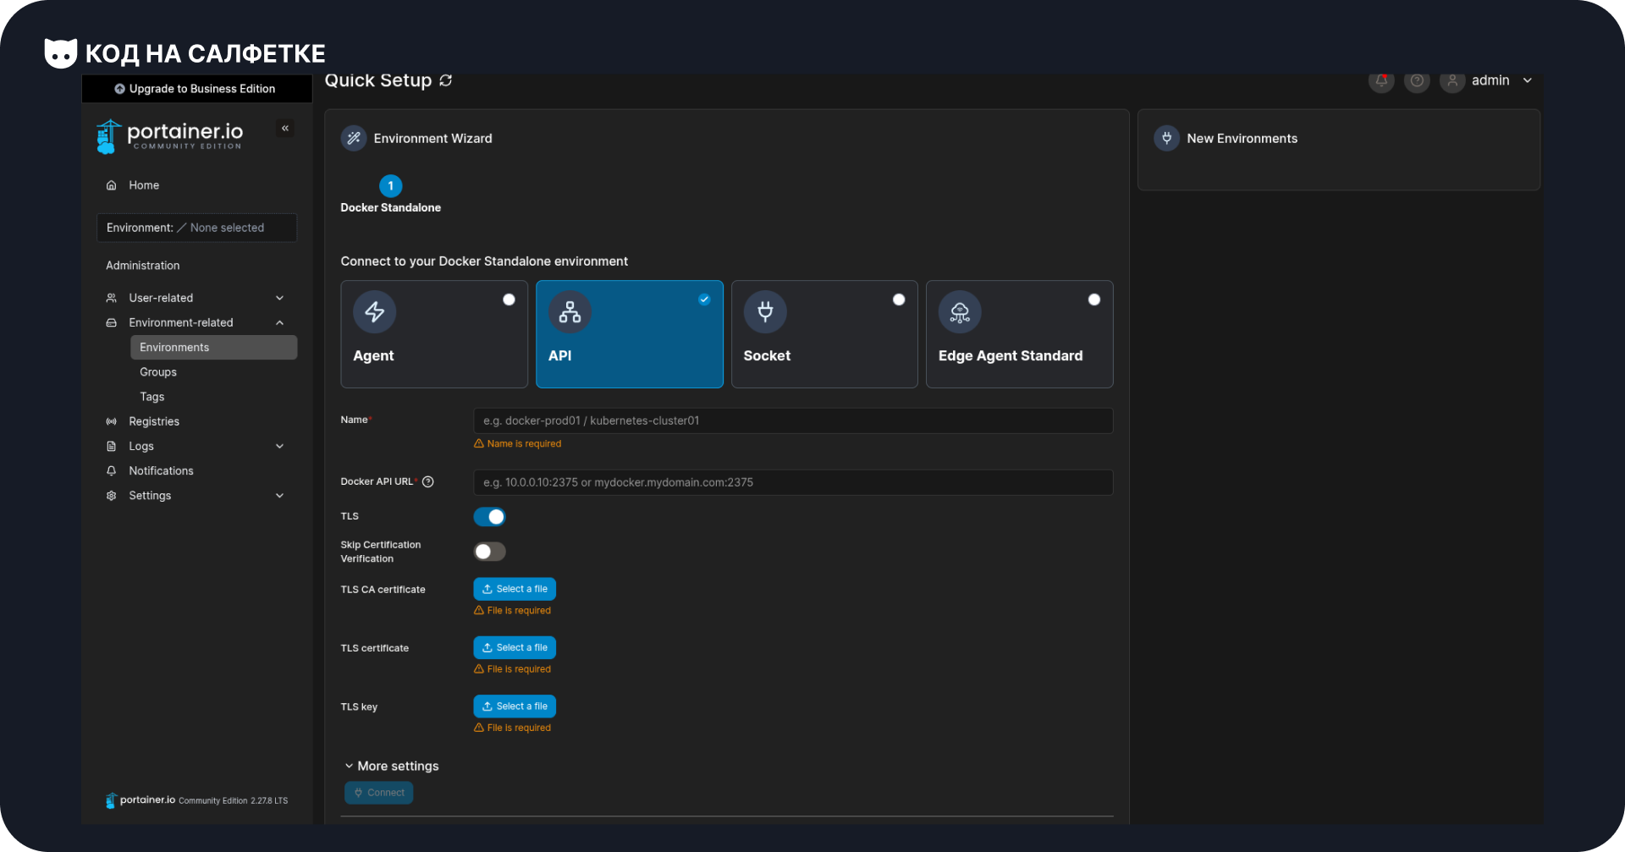The image size is (1625, 852).
Task: Expand the User-related menu chevron
Action: click(x=279, y=298)
